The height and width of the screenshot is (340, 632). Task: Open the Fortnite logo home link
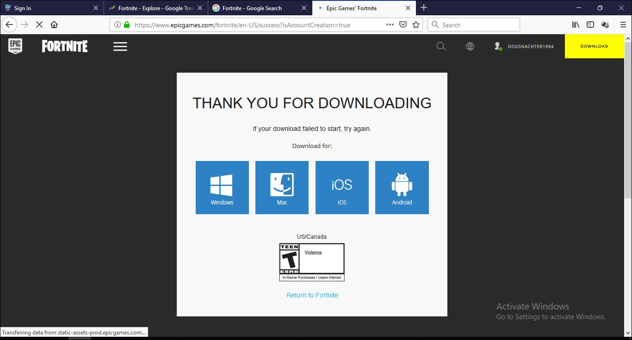[x=65, y=46]
